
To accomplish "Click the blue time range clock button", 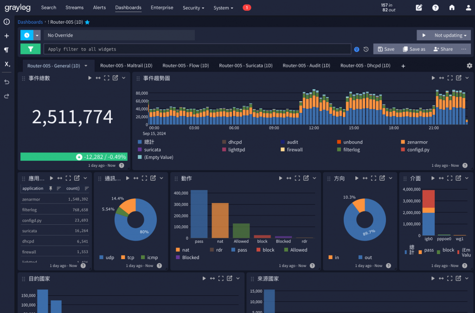I will click(27, 35).
